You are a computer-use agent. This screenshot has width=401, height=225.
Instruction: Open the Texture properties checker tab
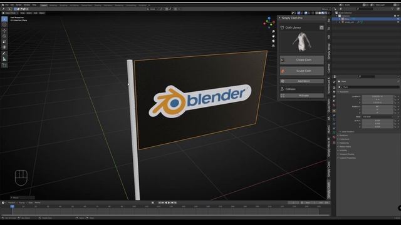tap(334, 142)
